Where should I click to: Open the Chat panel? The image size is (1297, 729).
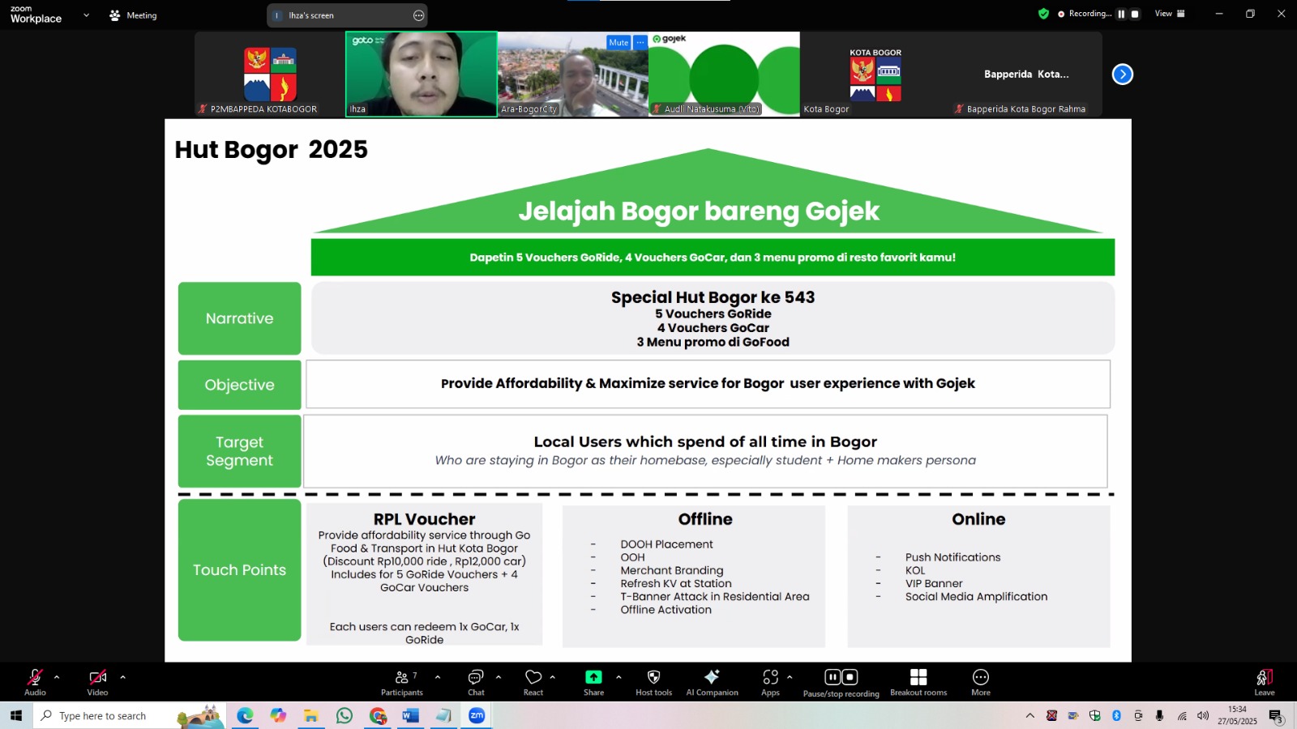pyautogui.click(x=476, y=682)
